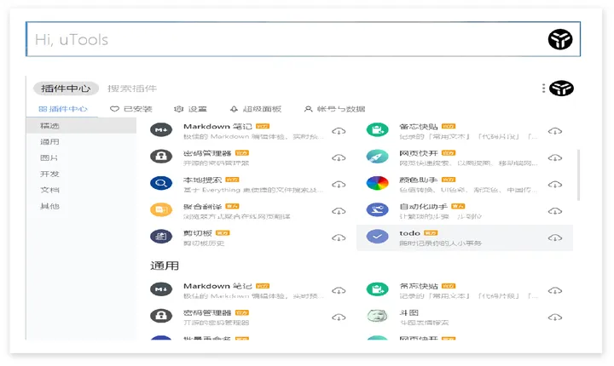The width and height of the screenshot is (614, 366).
Task: Open the password manager lock icon
Action: 161,156
